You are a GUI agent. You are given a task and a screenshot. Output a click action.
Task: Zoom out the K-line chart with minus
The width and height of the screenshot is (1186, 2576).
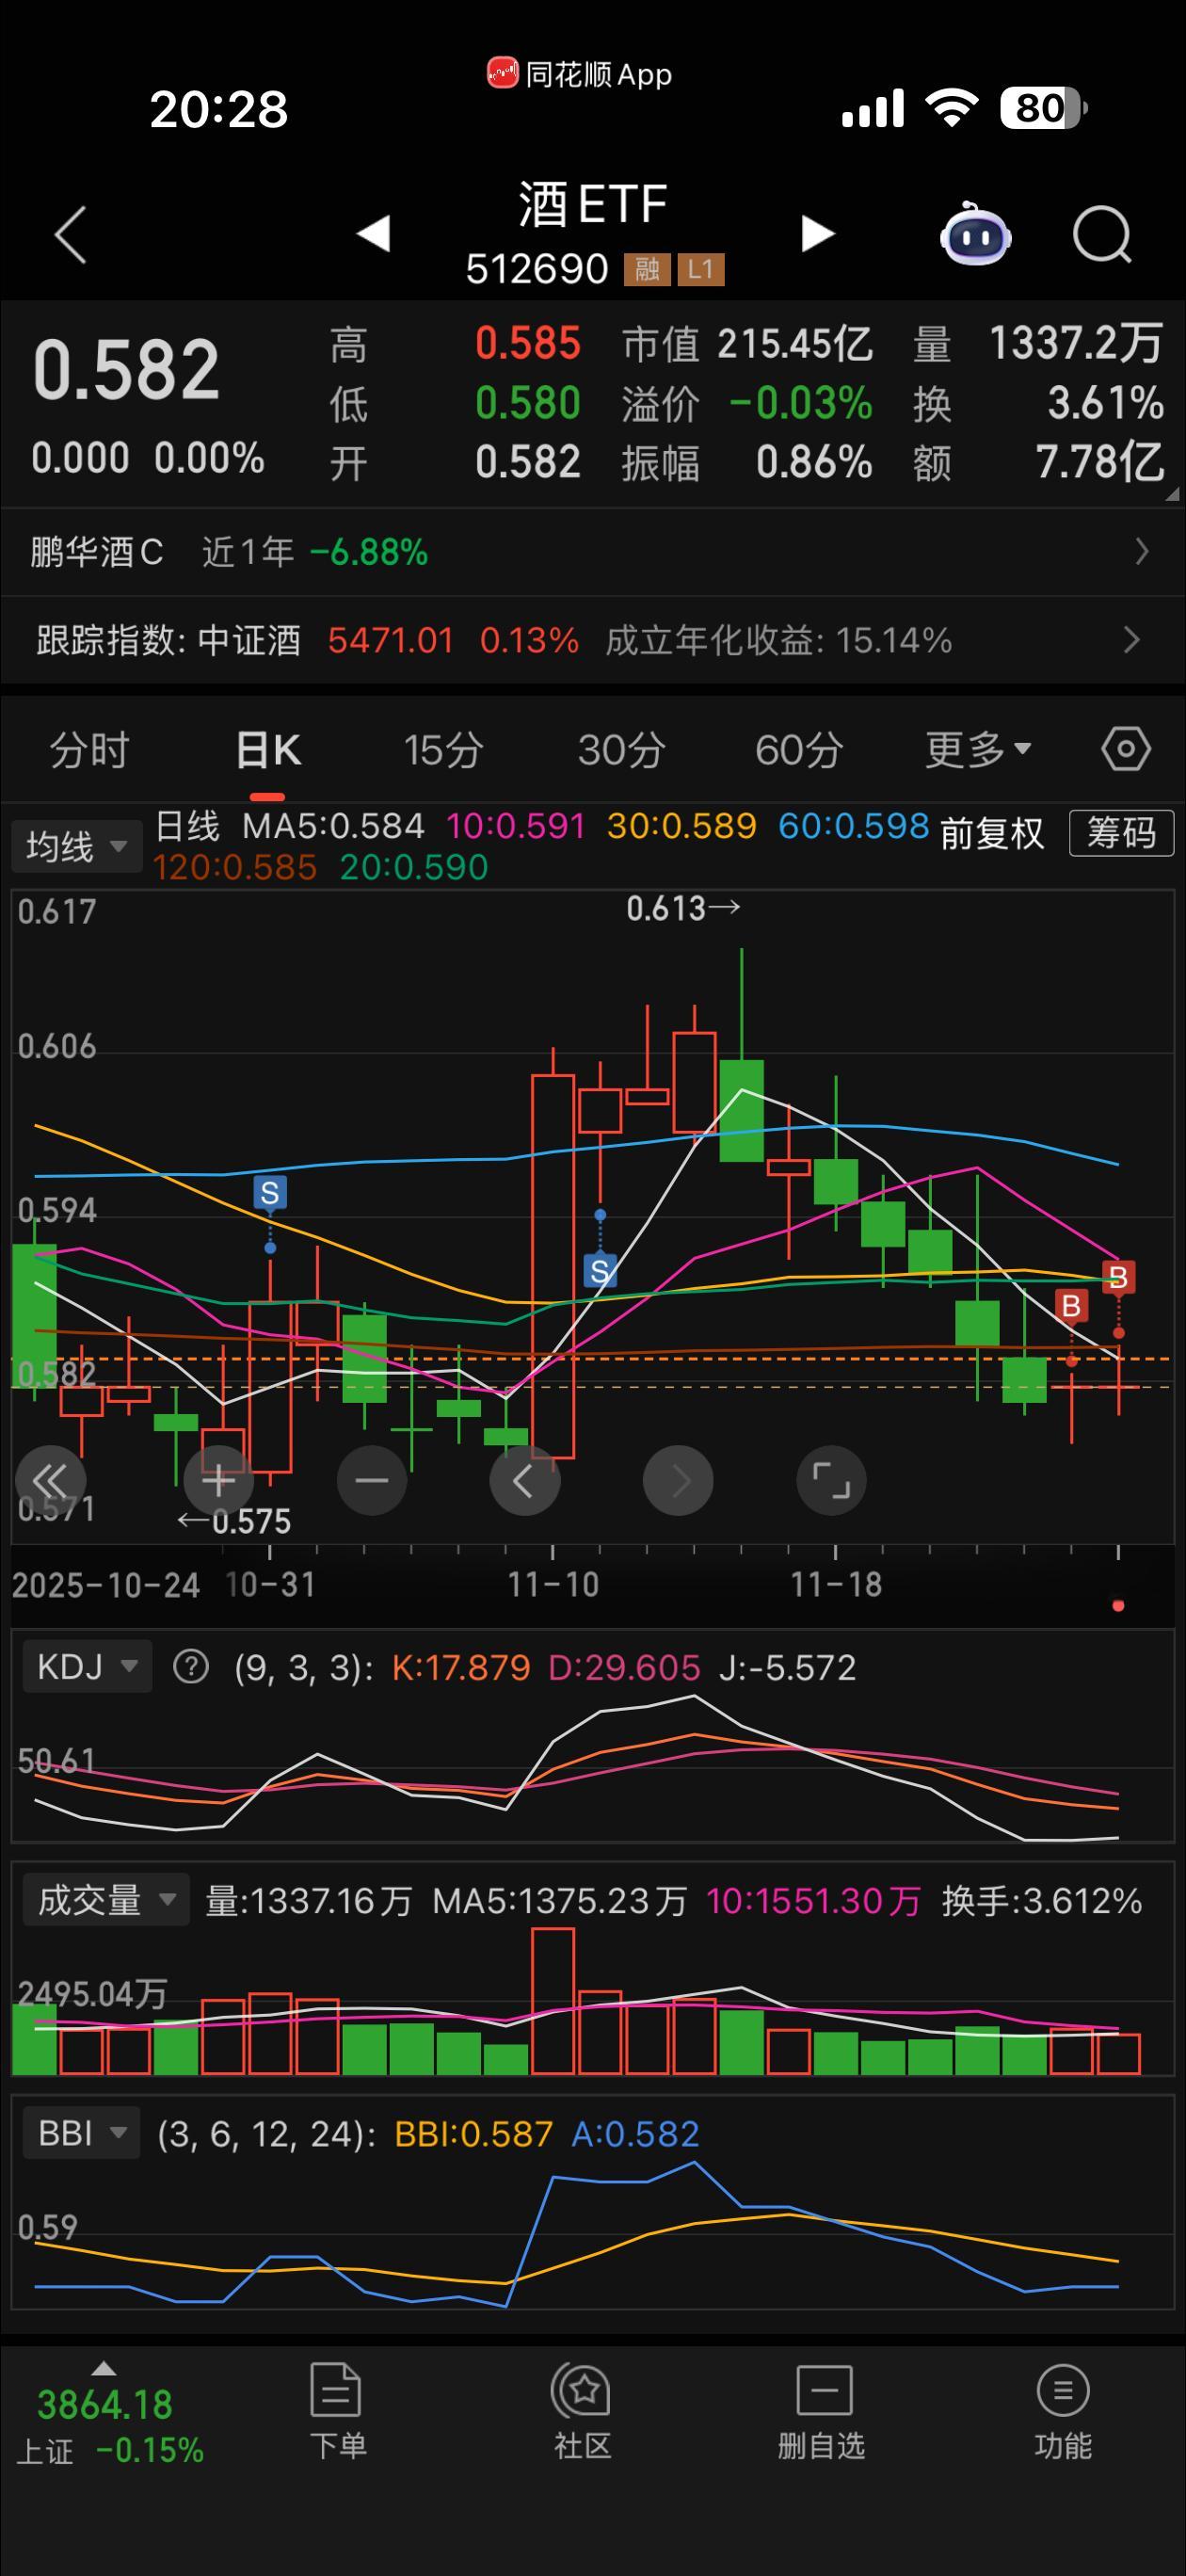point(372,1480)
